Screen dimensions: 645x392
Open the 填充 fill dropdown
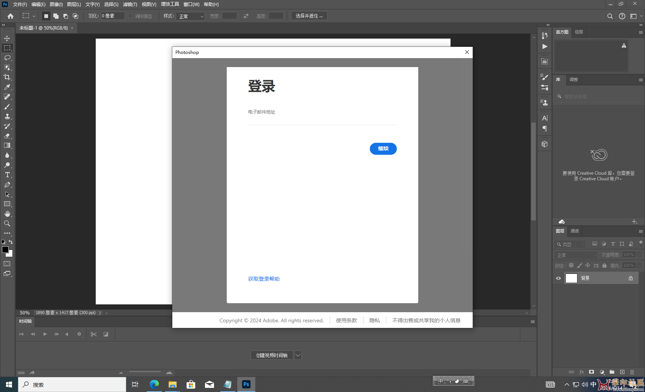[639, 265]
